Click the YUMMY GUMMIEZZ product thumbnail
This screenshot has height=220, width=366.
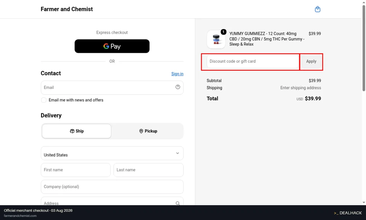pos(216,39)
